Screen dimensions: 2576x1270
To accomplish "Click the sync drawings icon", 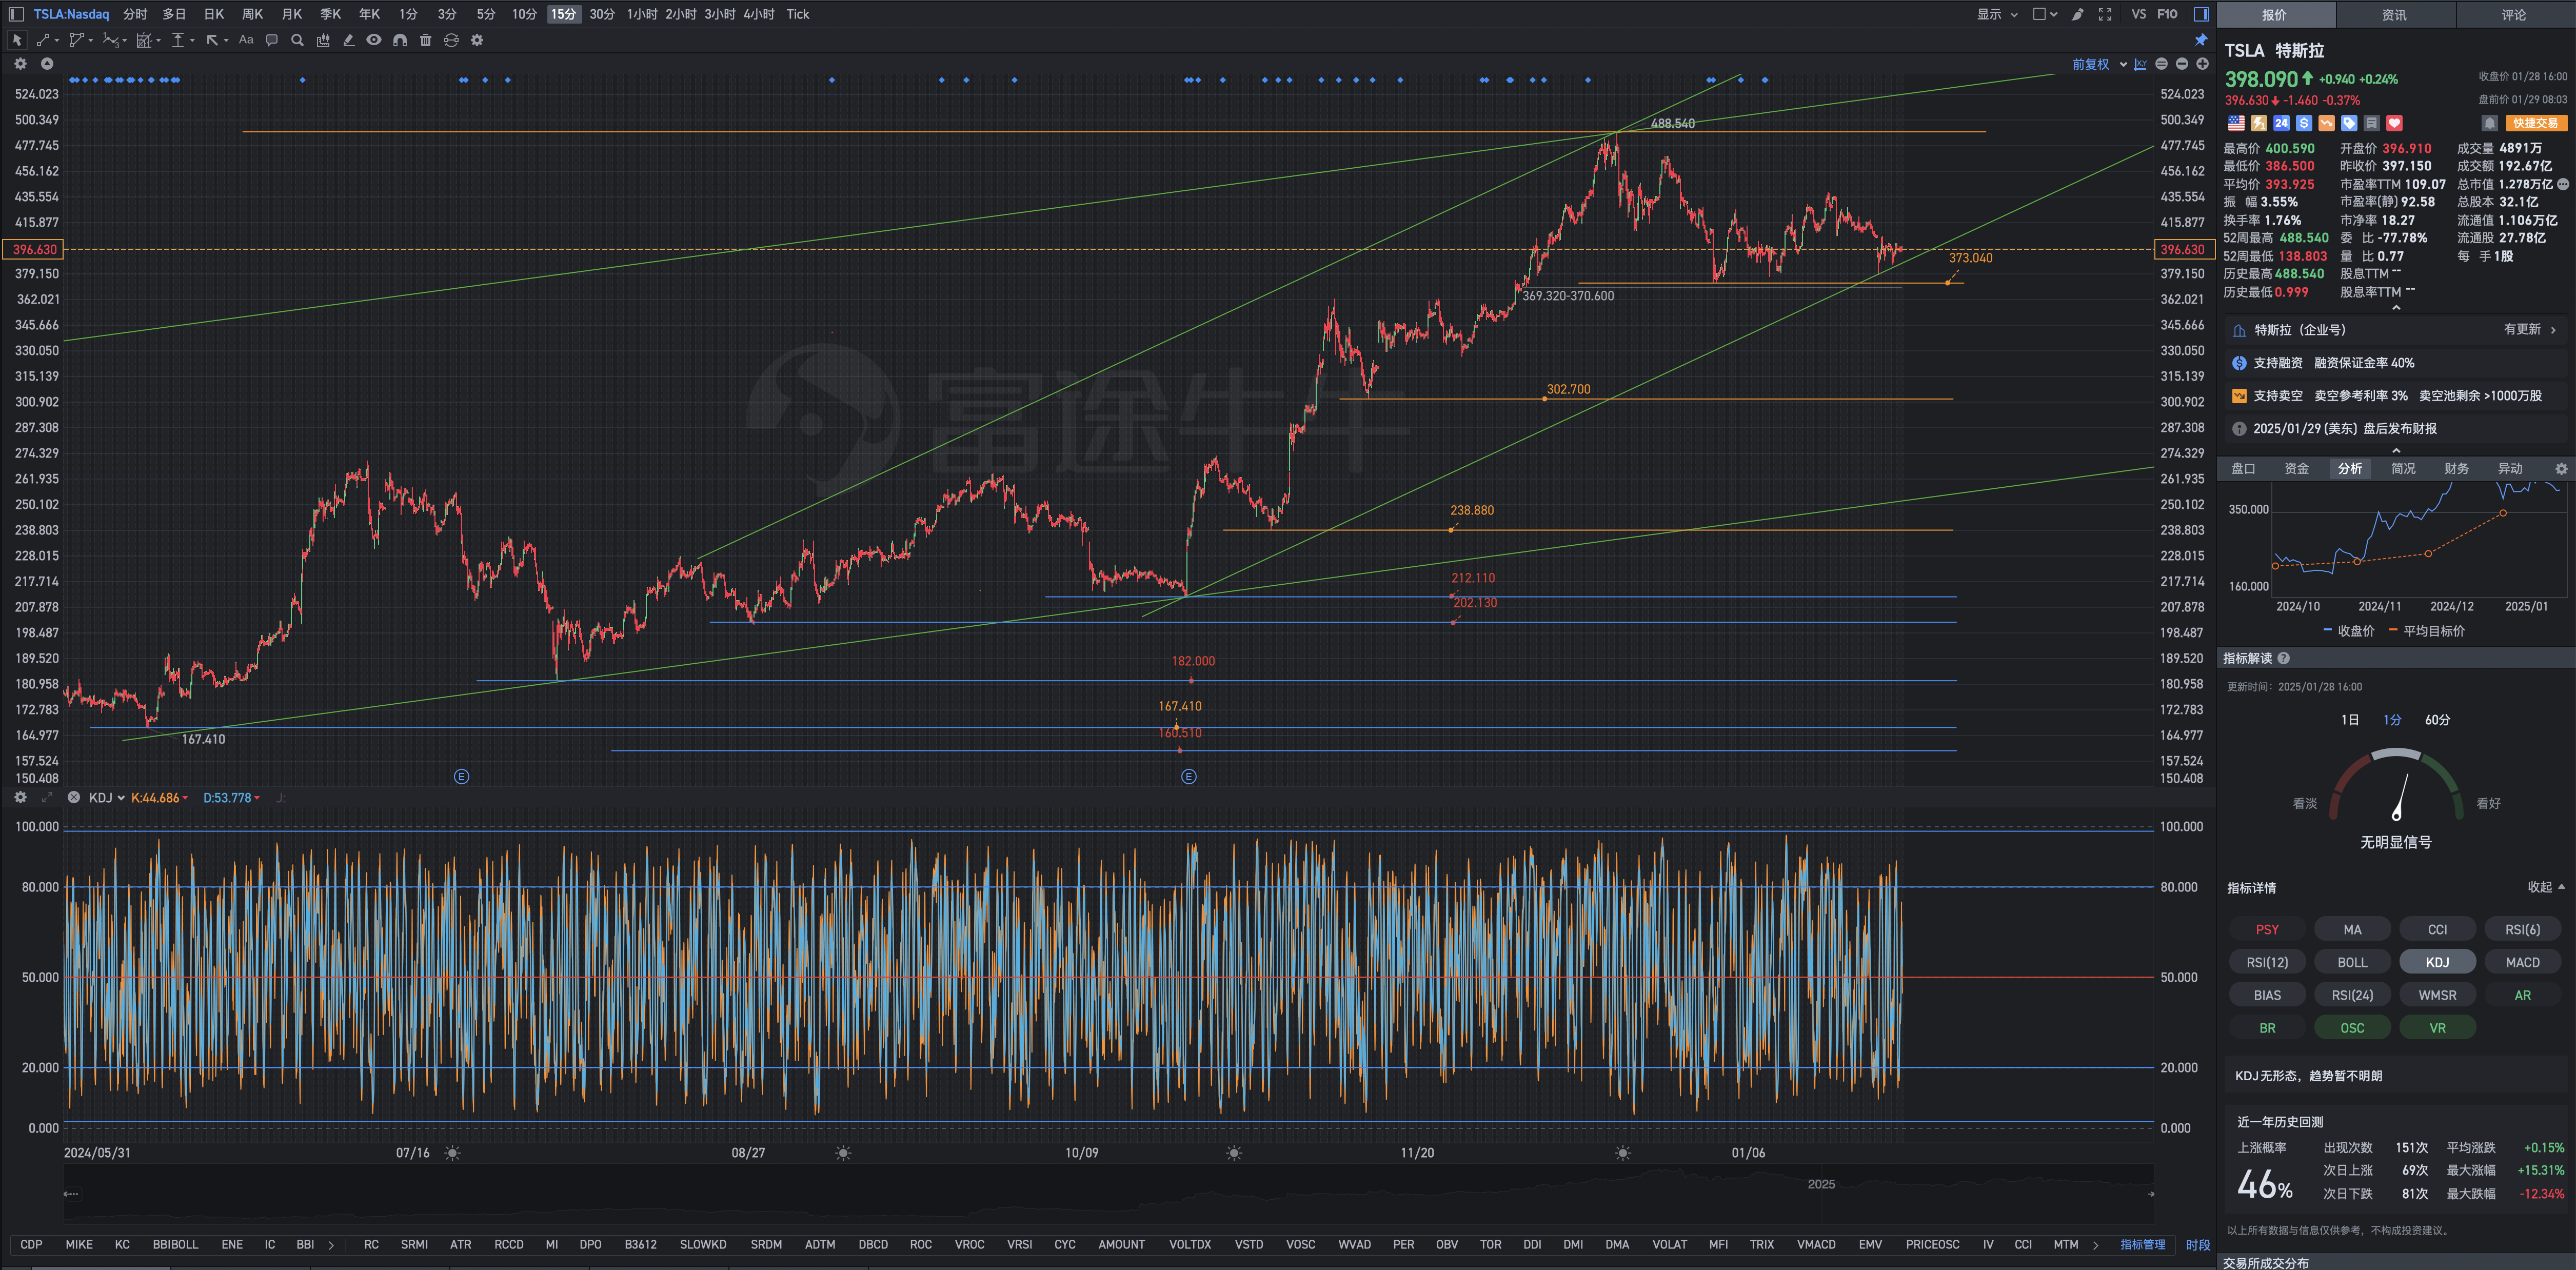I will pyautogui.click(x=451, y=41).
